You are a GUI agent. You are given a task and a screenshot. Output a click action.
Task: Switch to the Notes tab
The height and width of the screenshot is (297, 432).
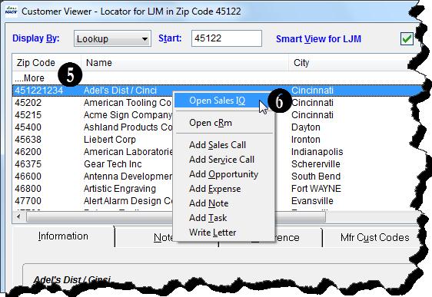click(x=163, y=237)
